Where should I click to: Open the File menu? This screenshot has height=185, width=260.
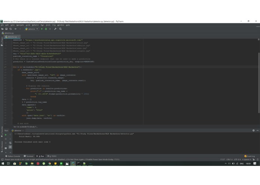coord(2,25)
